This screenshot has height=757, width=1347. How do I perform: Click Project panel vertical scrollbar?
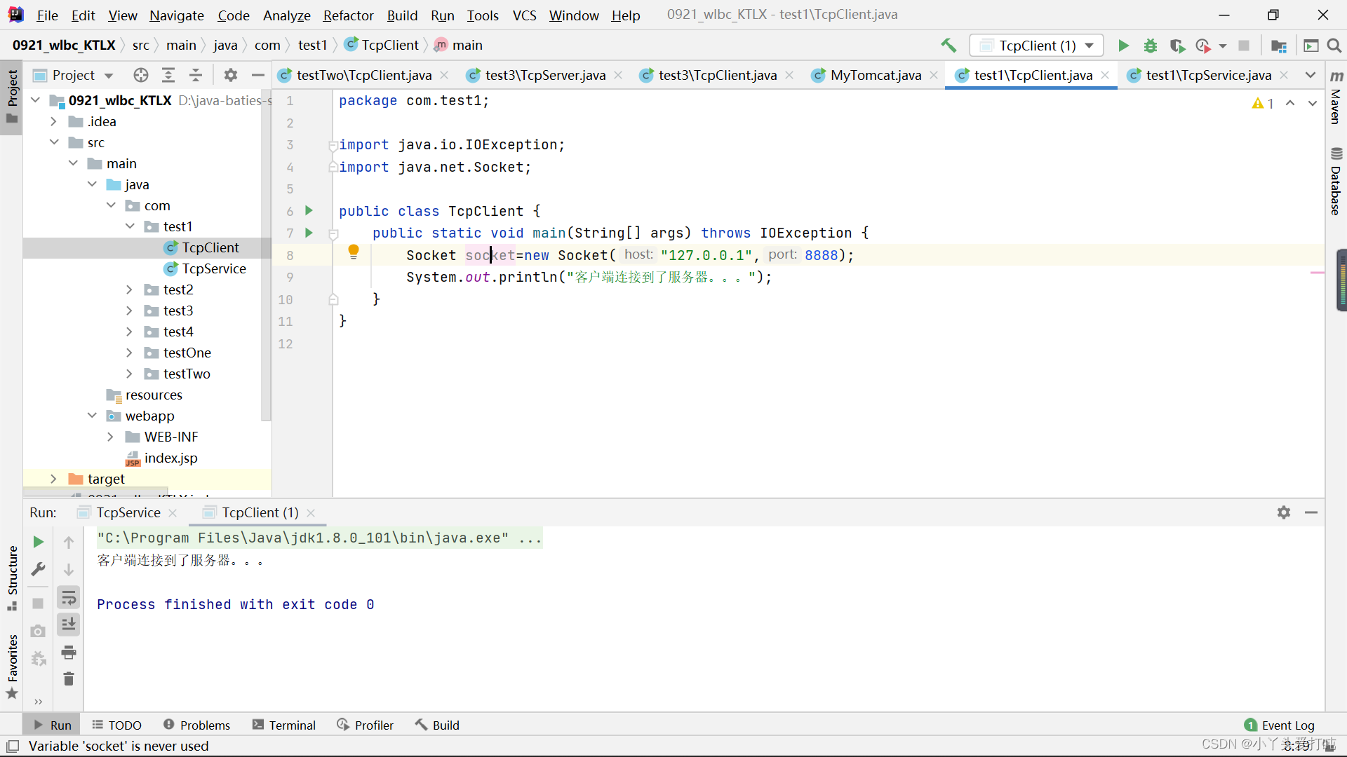pyautogui.click(x=266, y=256)
